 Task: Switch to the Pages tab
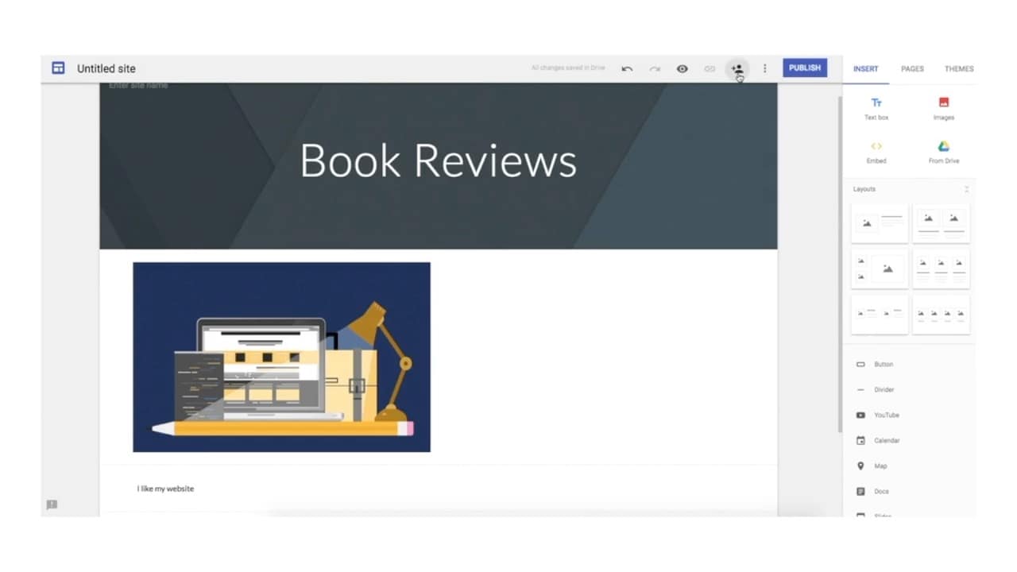click(x=911, y=68)
